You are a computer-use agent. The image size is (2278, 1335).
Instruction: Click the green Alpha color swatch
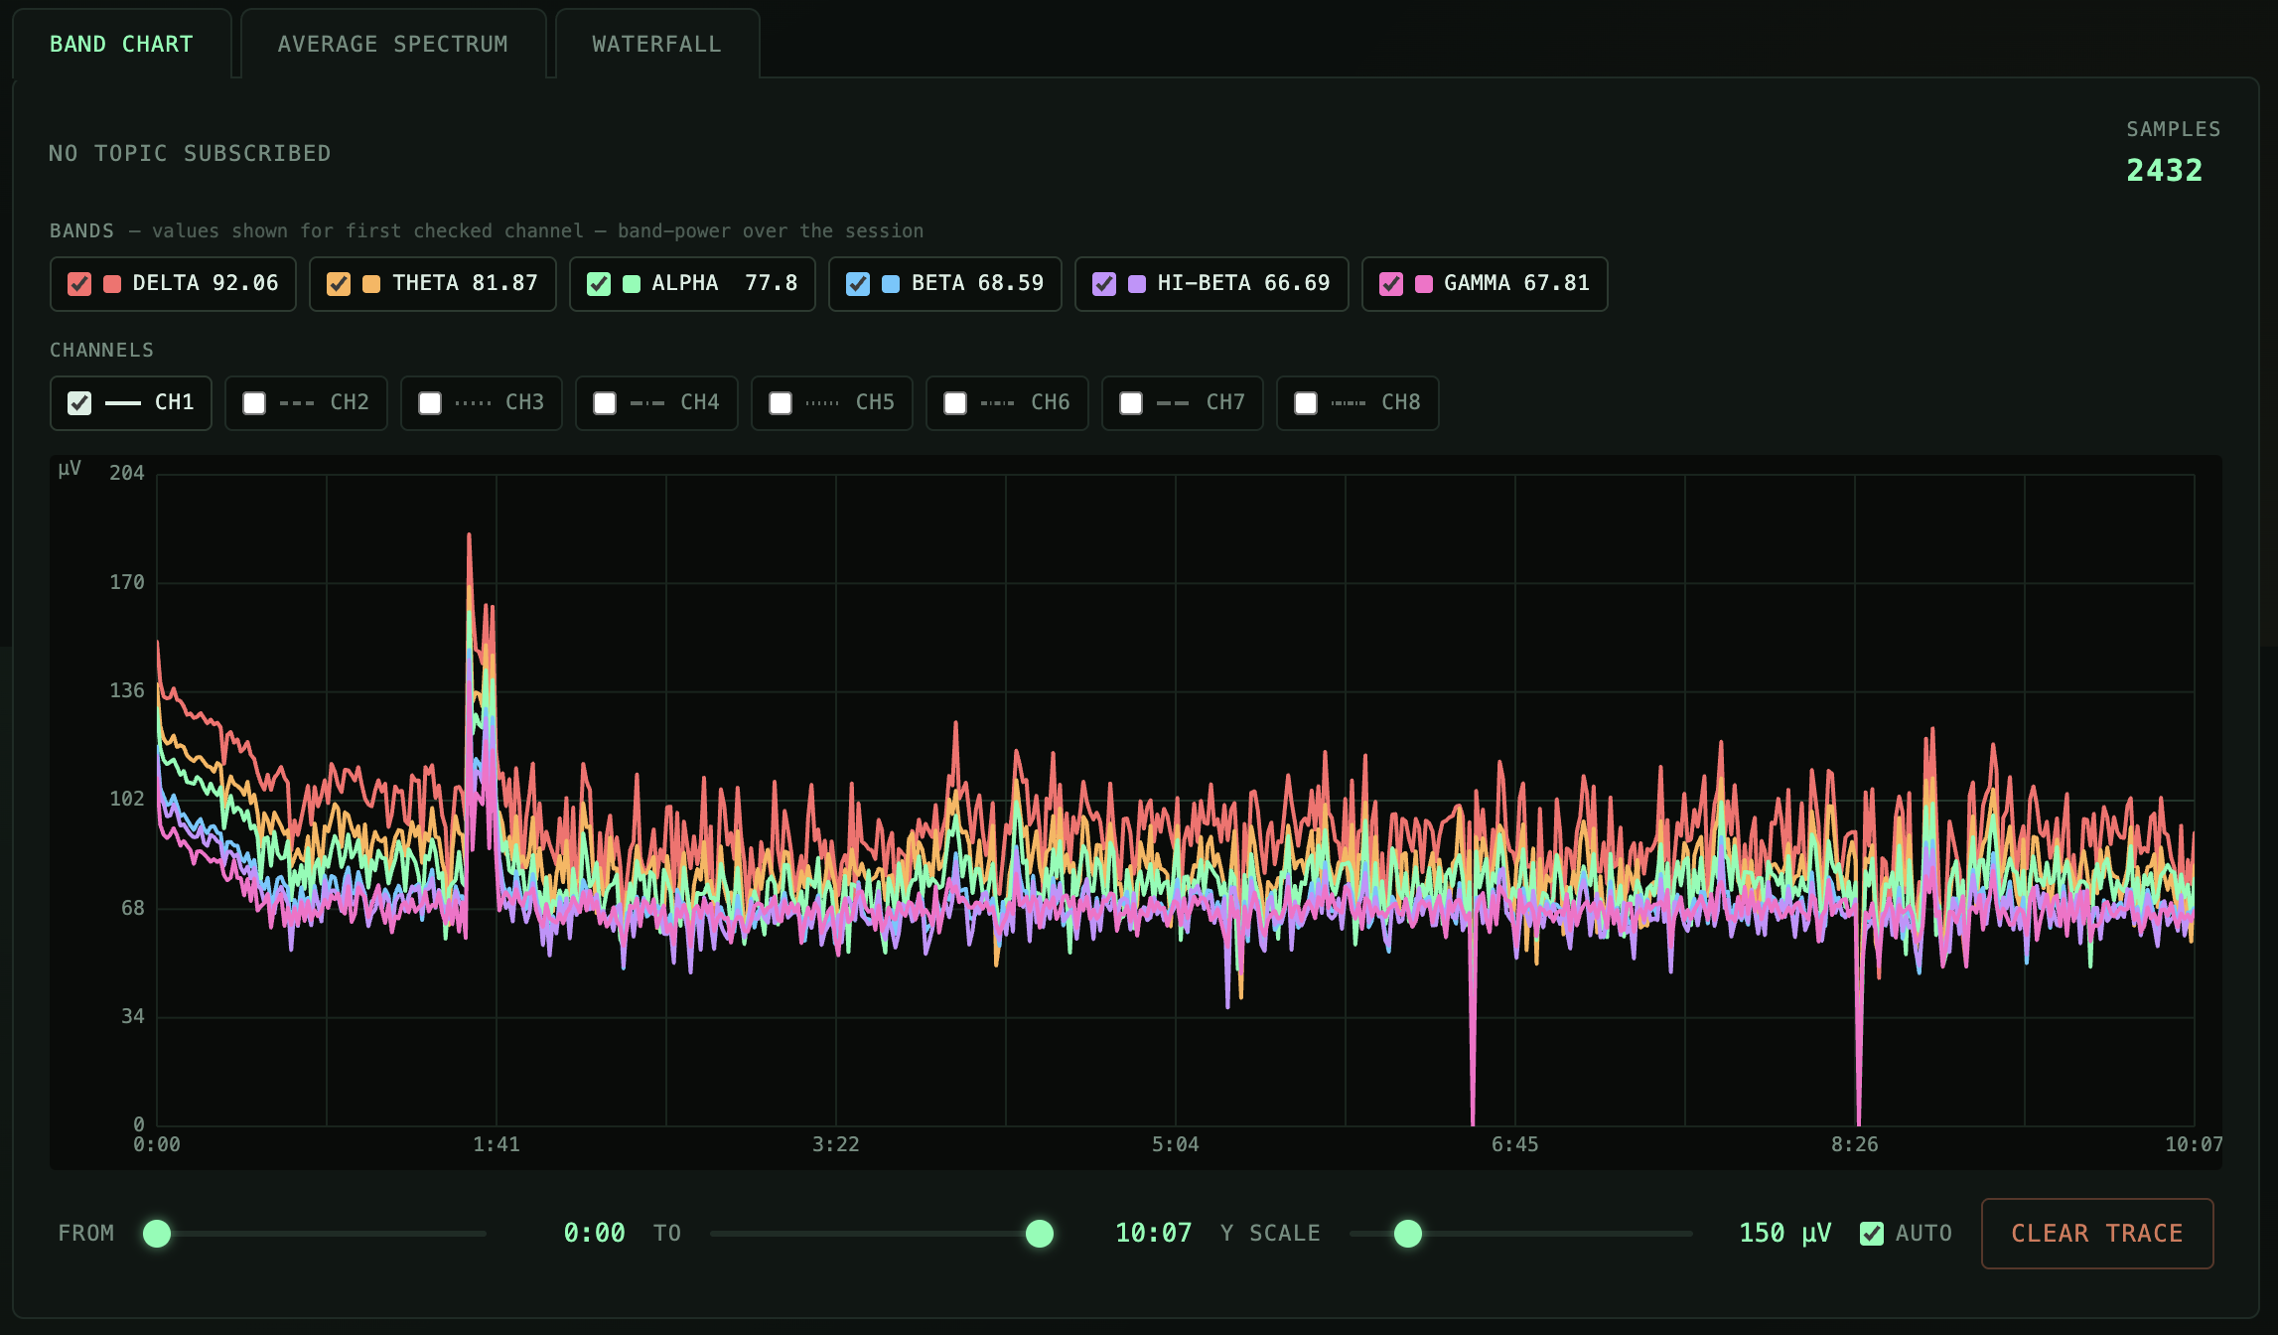click(632, 284)
